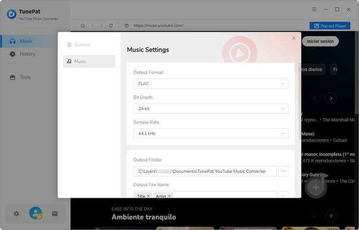The image size is (359, 230).
Task: Click the previous arrow for Ambiente tranquilo
Action: pos(315,216)
